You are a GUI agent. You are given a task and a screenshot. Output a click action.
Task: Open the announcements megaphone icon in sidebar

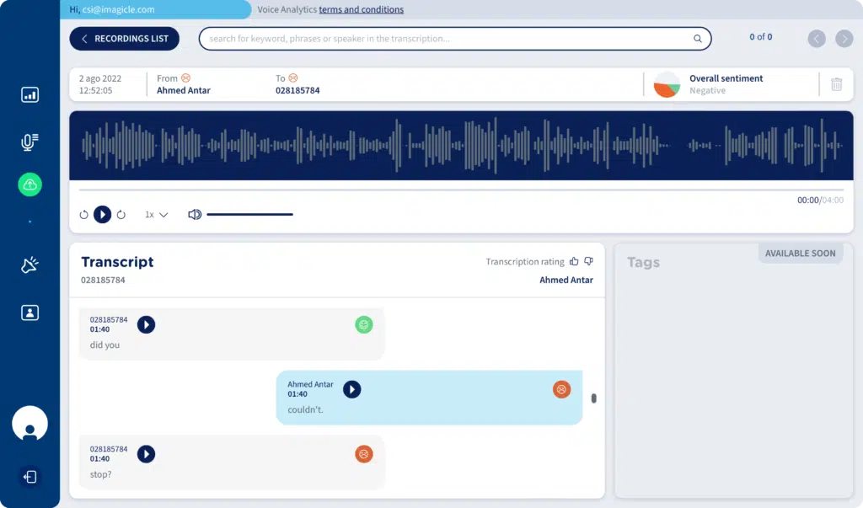point(29,265)
